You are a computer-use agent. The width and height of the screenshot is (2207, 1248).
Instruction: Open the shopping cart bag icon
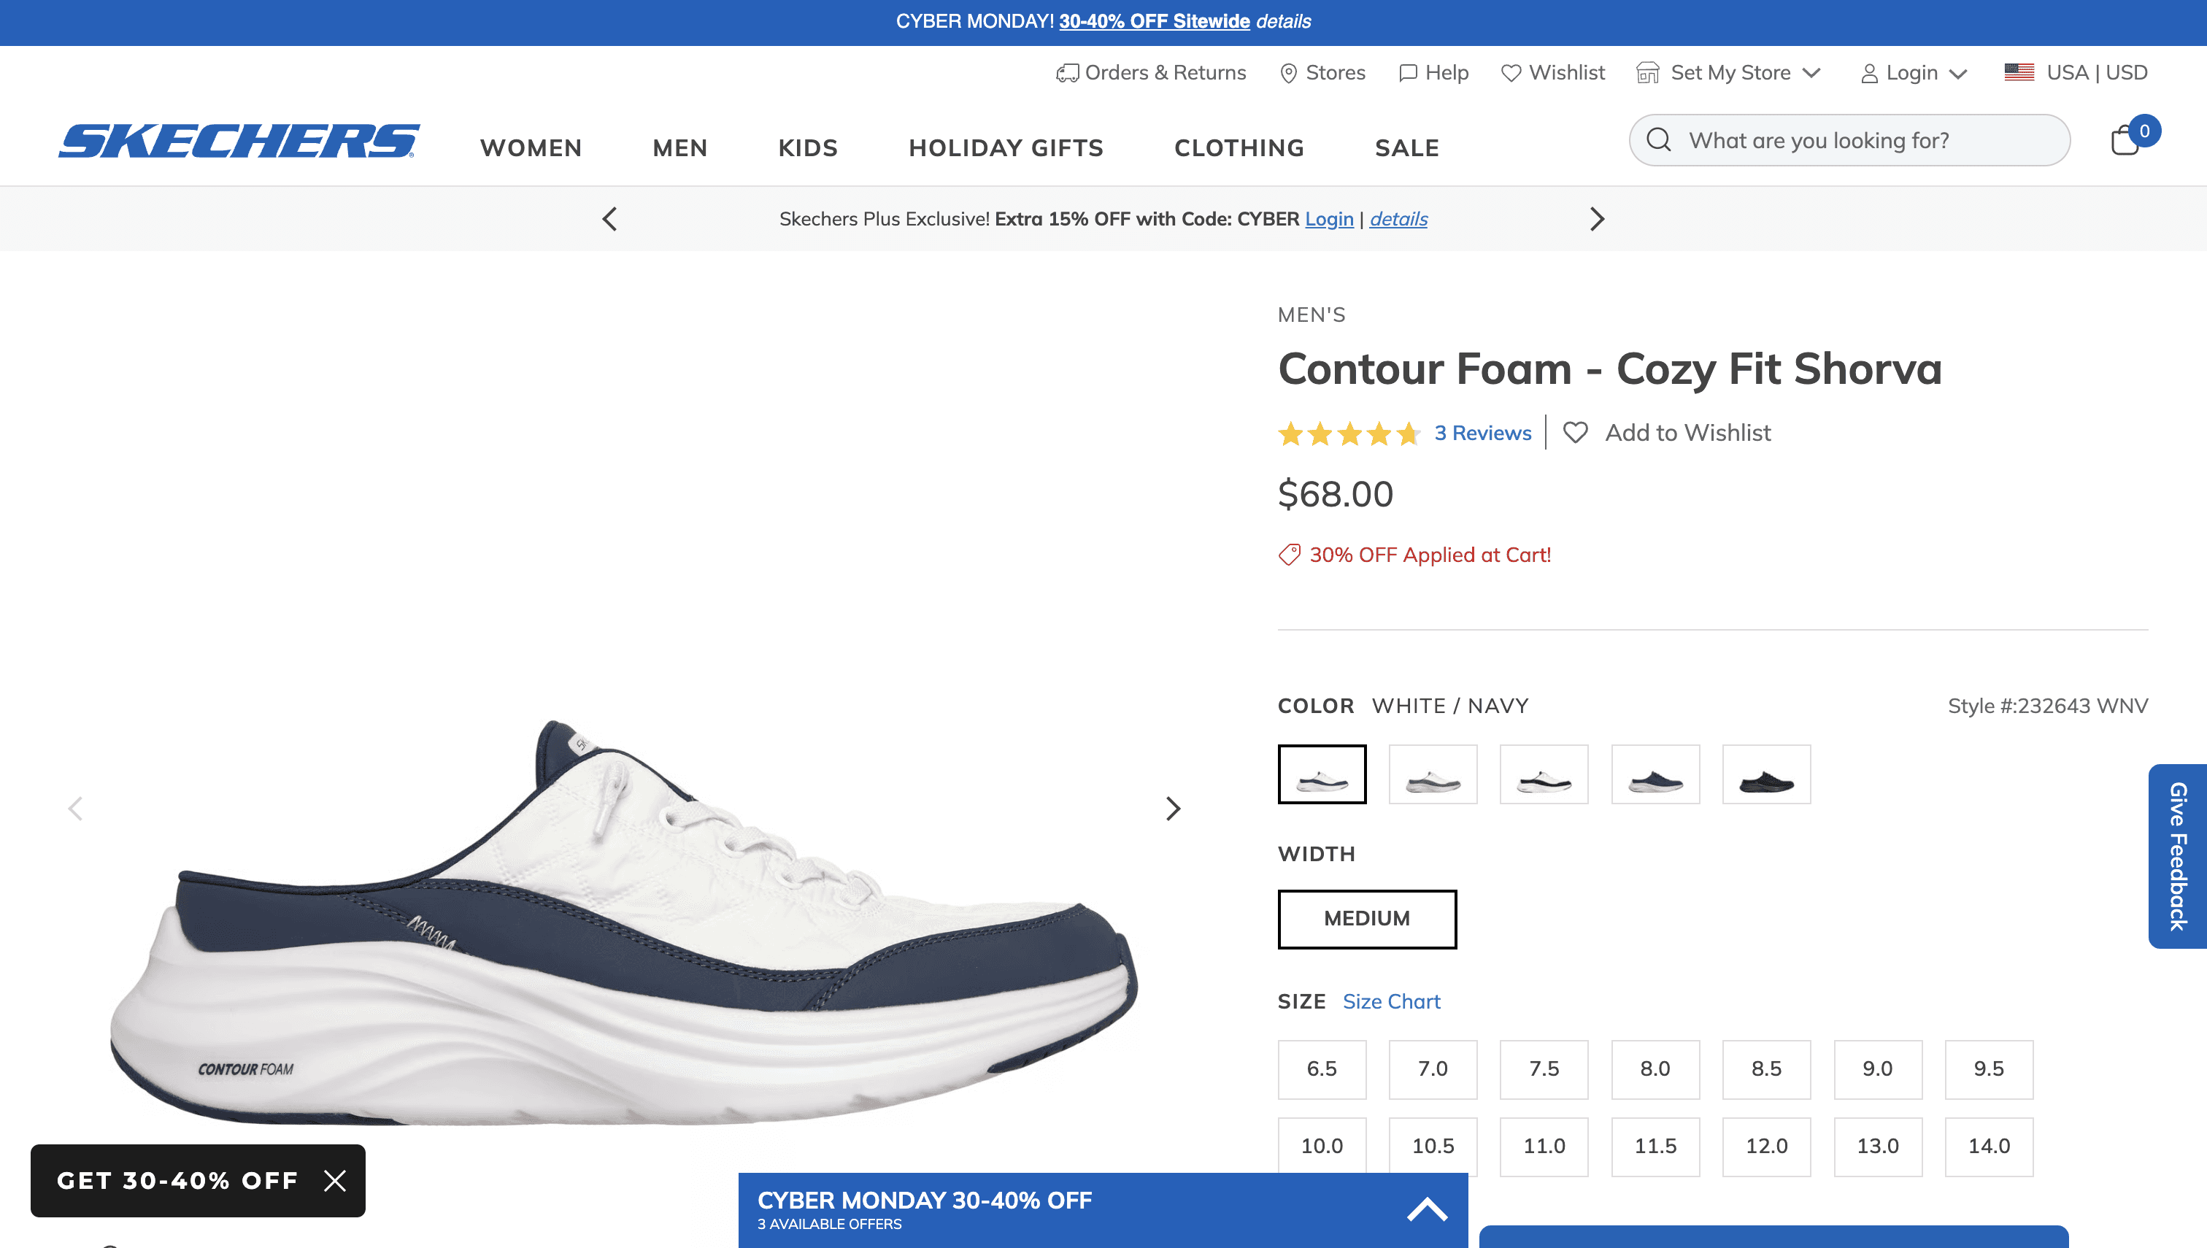(2125, 141)
